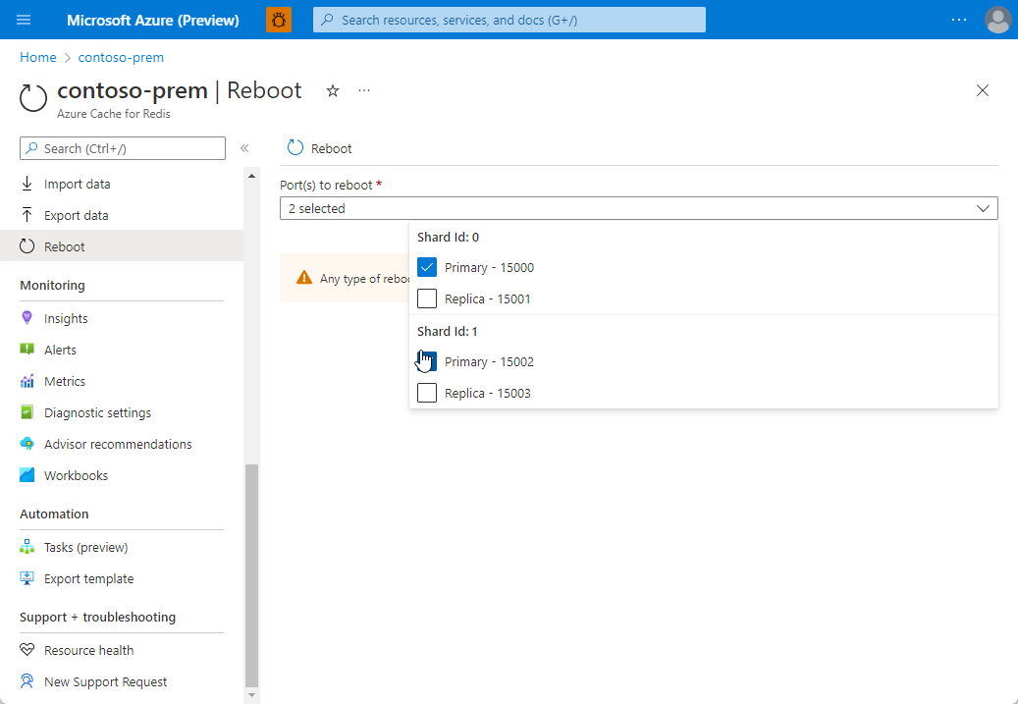This screenshot has width=1018, height=704.
Task: Open the more options ellipsis beside title
Action: [x=364, y=90]
